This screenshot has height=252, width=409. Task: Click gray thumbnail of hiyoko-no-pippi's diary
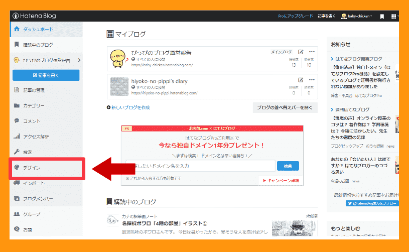click(119, 87)
